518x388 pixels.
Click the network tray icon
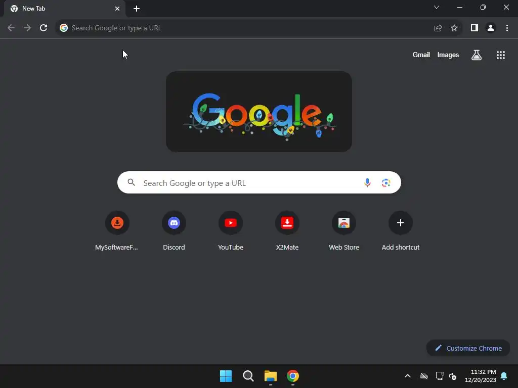(x=440, y=376)
